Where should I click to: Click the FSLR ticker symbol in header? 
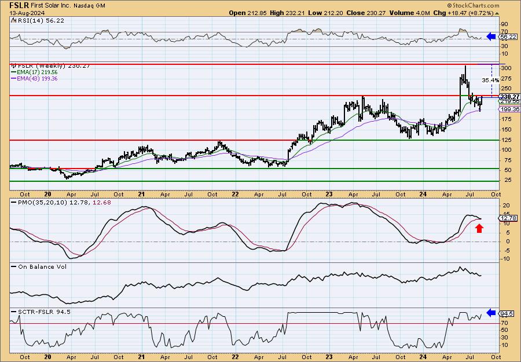[x=20, y=5]
